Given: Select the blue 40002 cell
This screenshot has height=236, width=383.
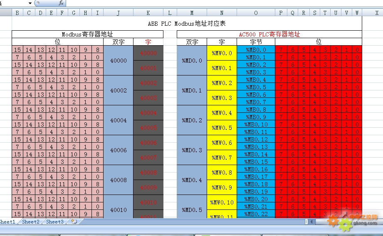Looking at the screenshot, I should click(118, 90).
